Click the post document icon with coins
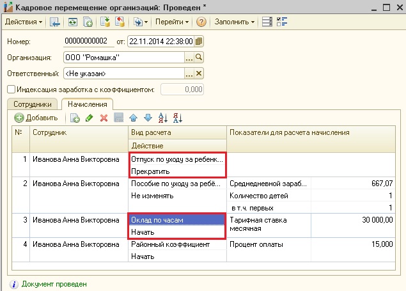406x291 pixels. pos(105,22)
